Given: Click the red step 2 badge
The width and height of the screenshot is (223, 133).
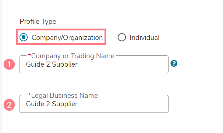Looking at the screenshot, I should (x=9, y=105).
